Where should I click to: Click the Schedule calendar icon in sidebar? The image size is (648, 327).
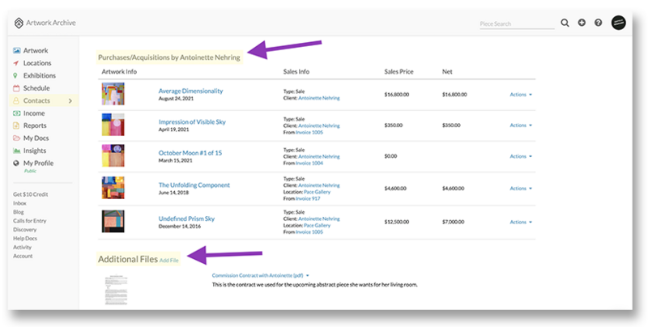pos(16,88)
